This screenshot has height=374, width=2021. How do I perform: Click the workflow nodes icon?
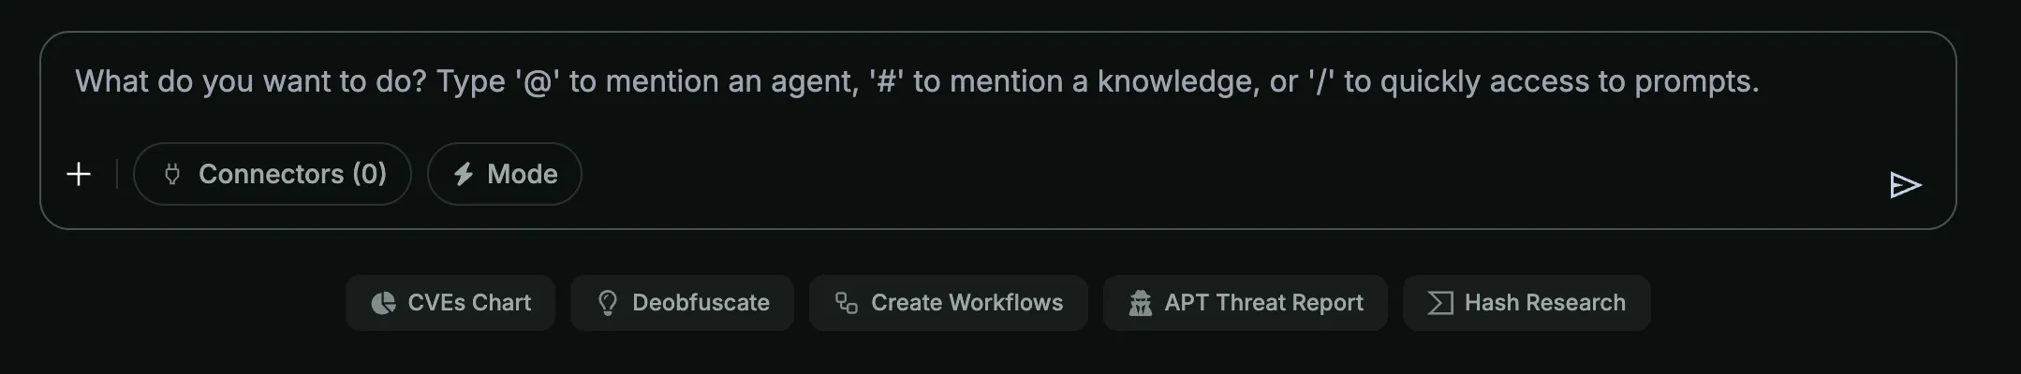[846, 303]
